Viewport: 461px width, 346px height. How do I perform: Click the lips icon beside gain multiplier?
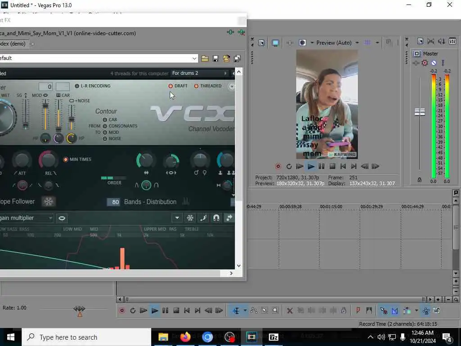[x=62, y=218]
